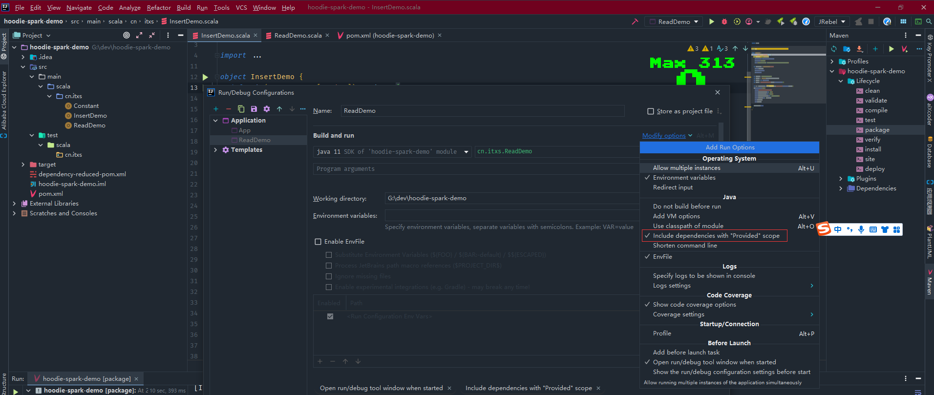Click the Build project hammer icon
The height and width of the screenshot is (395, 934).
[635, 21]
